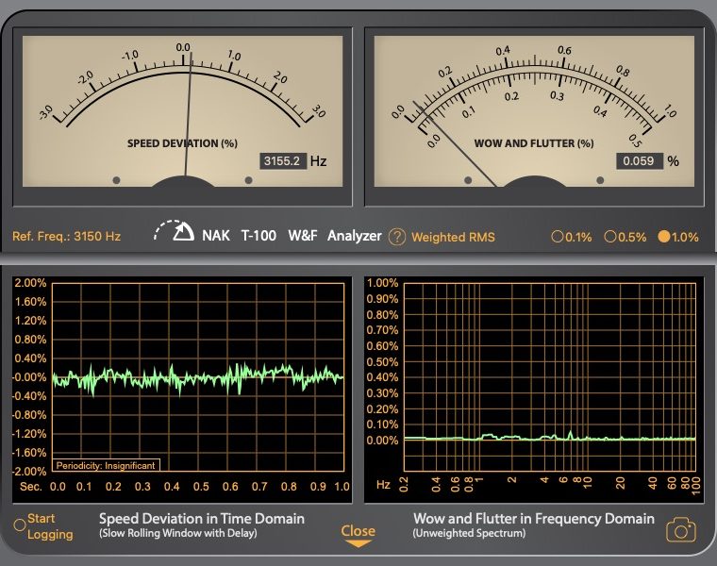Click the Wow and Flutter in Frequency Domain title

[x=534, y=518]
